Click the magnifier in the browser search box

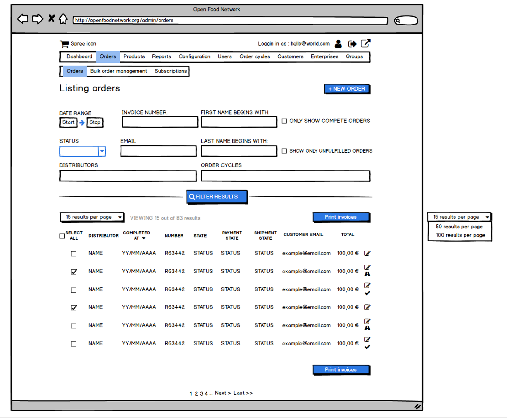(398, 21)
